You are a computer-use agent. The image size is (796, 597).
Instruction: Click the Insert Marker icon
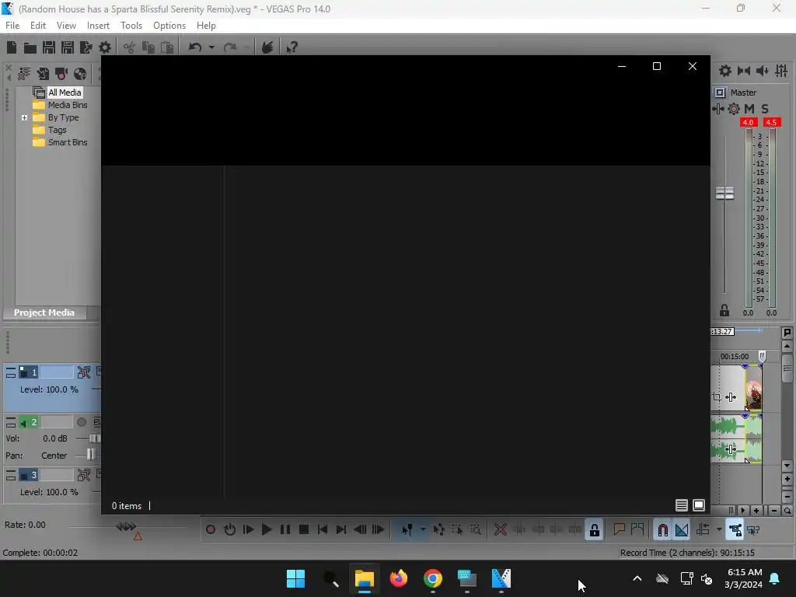pyautogui.click(x=620, y=530)
